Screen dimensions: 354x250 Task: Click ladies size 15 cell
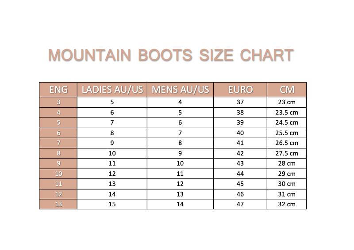point(112,204)
